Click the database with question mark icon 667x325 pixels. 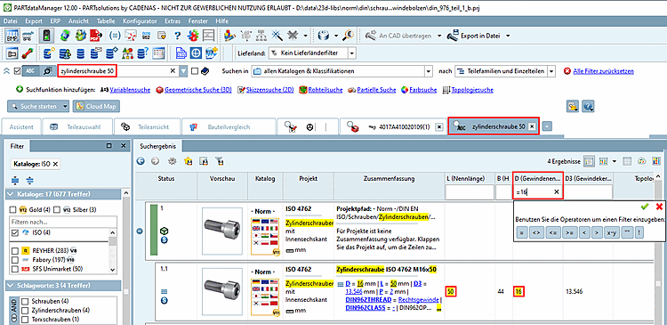tap(142, 53)
